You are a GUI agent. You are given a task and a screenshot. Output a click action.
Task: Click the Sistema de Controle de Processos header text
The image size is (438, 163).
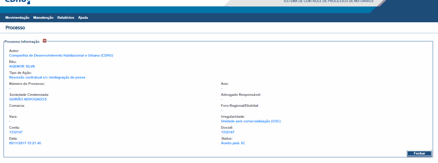pyautogui.click(x=328, y=1)
